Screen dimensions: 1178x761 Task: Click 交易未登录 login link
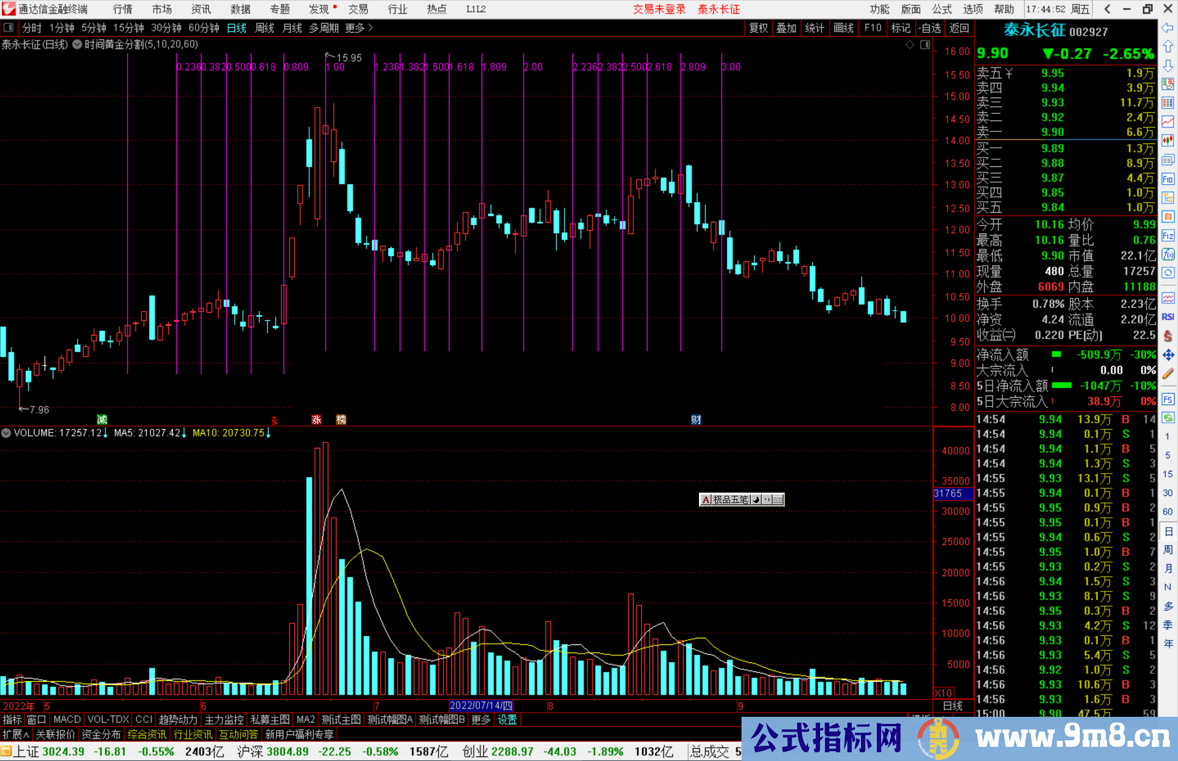click(x=659, y=9)
